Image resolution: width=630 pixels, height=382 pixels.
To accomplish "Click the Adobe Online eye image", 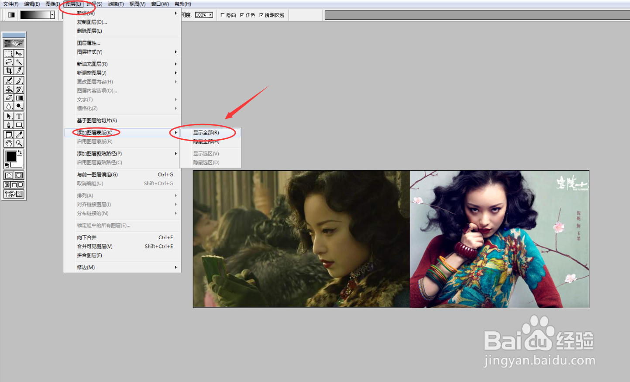I will pyautogui.click(x=14, y=43).
